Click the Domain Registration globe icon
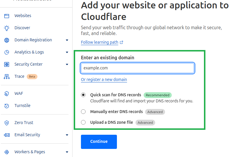The width and height of the screenshot is (244, 157). 7,40
